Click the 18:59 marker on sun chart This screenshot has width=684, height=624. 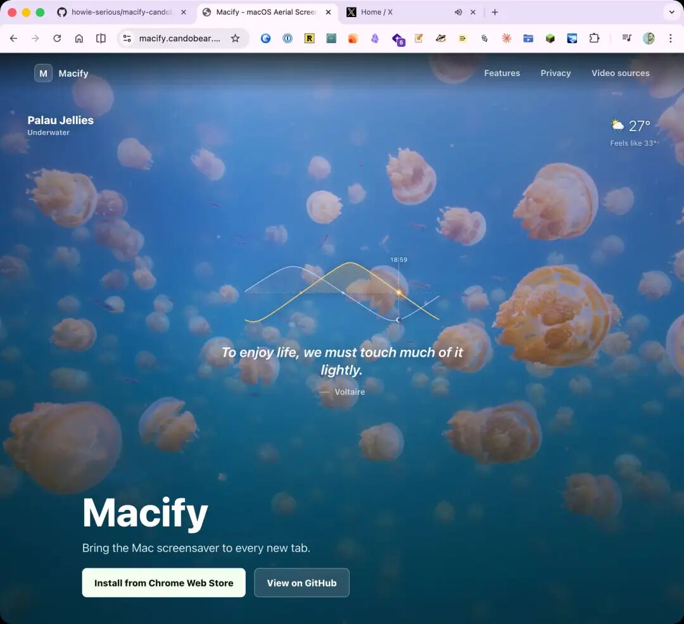(x=399, y=260)
